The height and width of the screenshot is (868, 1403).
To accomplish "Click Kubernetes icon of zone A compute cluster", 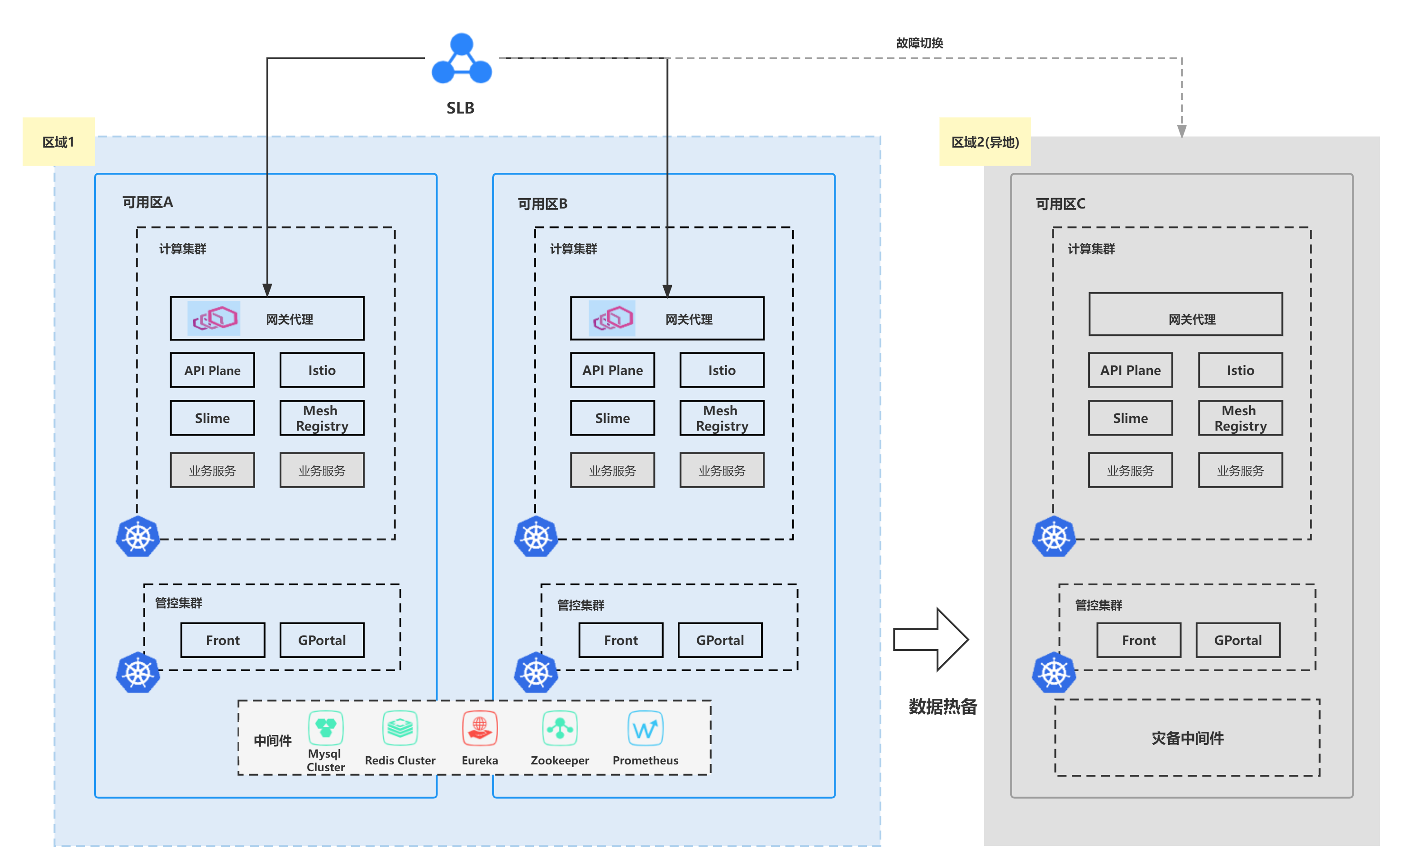I will coord(138,537).
